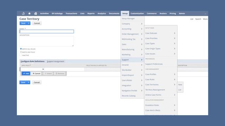
Task: Expand the Intranet submenu
Action: (132, 65)
